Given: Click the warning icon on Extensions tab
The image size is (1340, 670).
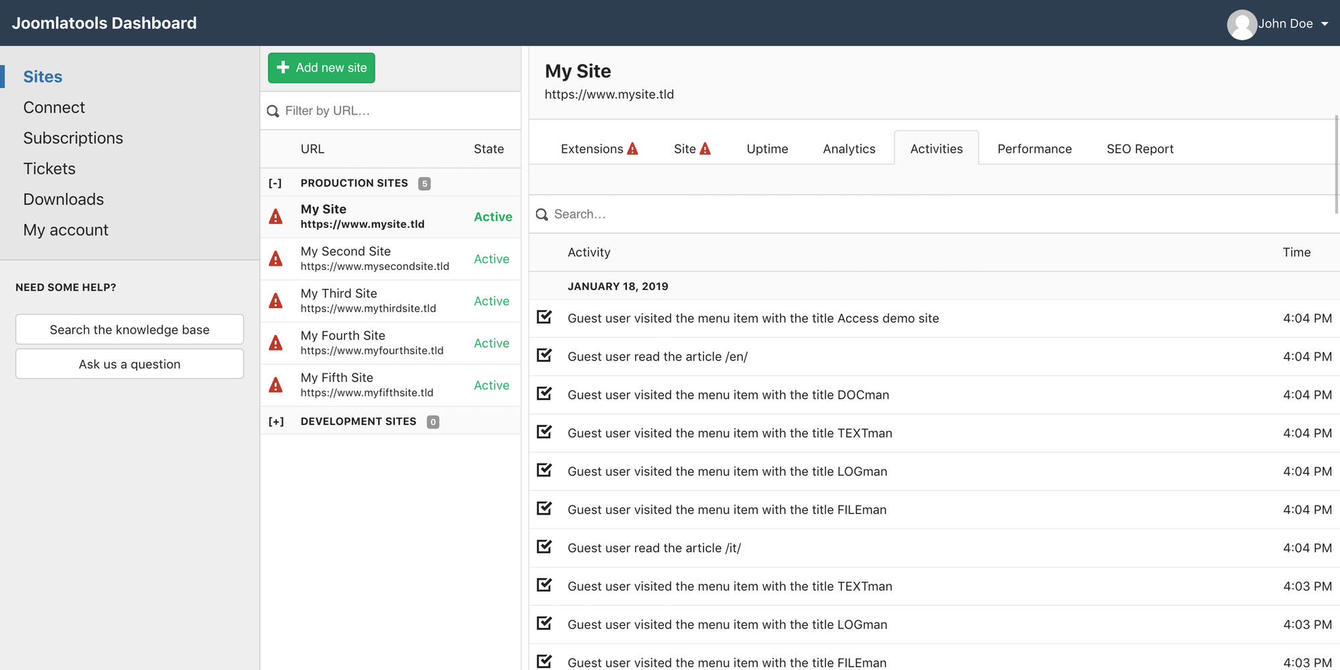Looking at the screenshot, I should [x=632, y=149].
